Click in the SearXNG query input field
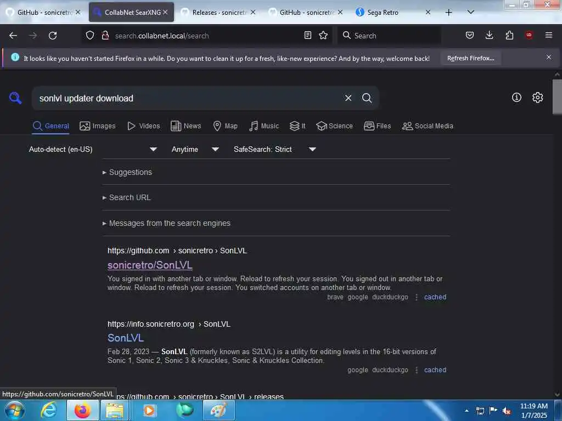The width and height of the screenshot is (562, 421). click(187, 98)
